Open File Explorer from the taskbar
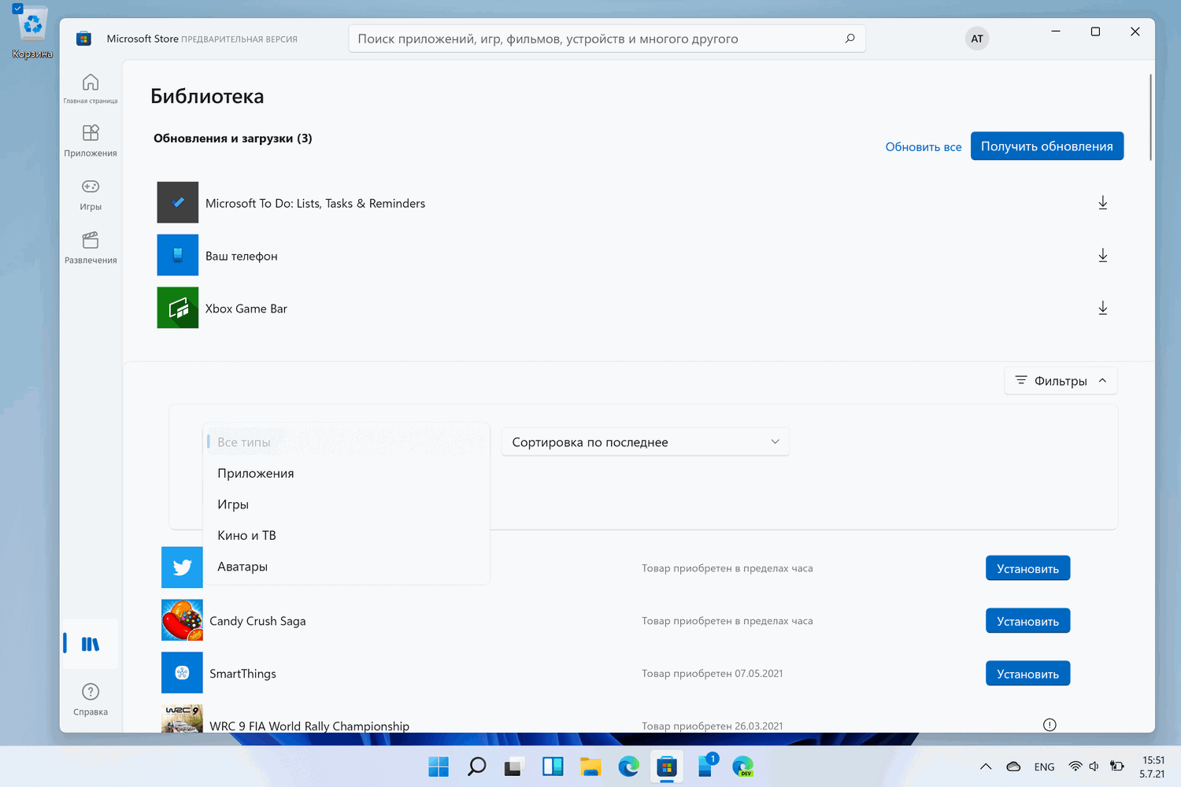Screen dimensions: 1181x787 point(590,767)
